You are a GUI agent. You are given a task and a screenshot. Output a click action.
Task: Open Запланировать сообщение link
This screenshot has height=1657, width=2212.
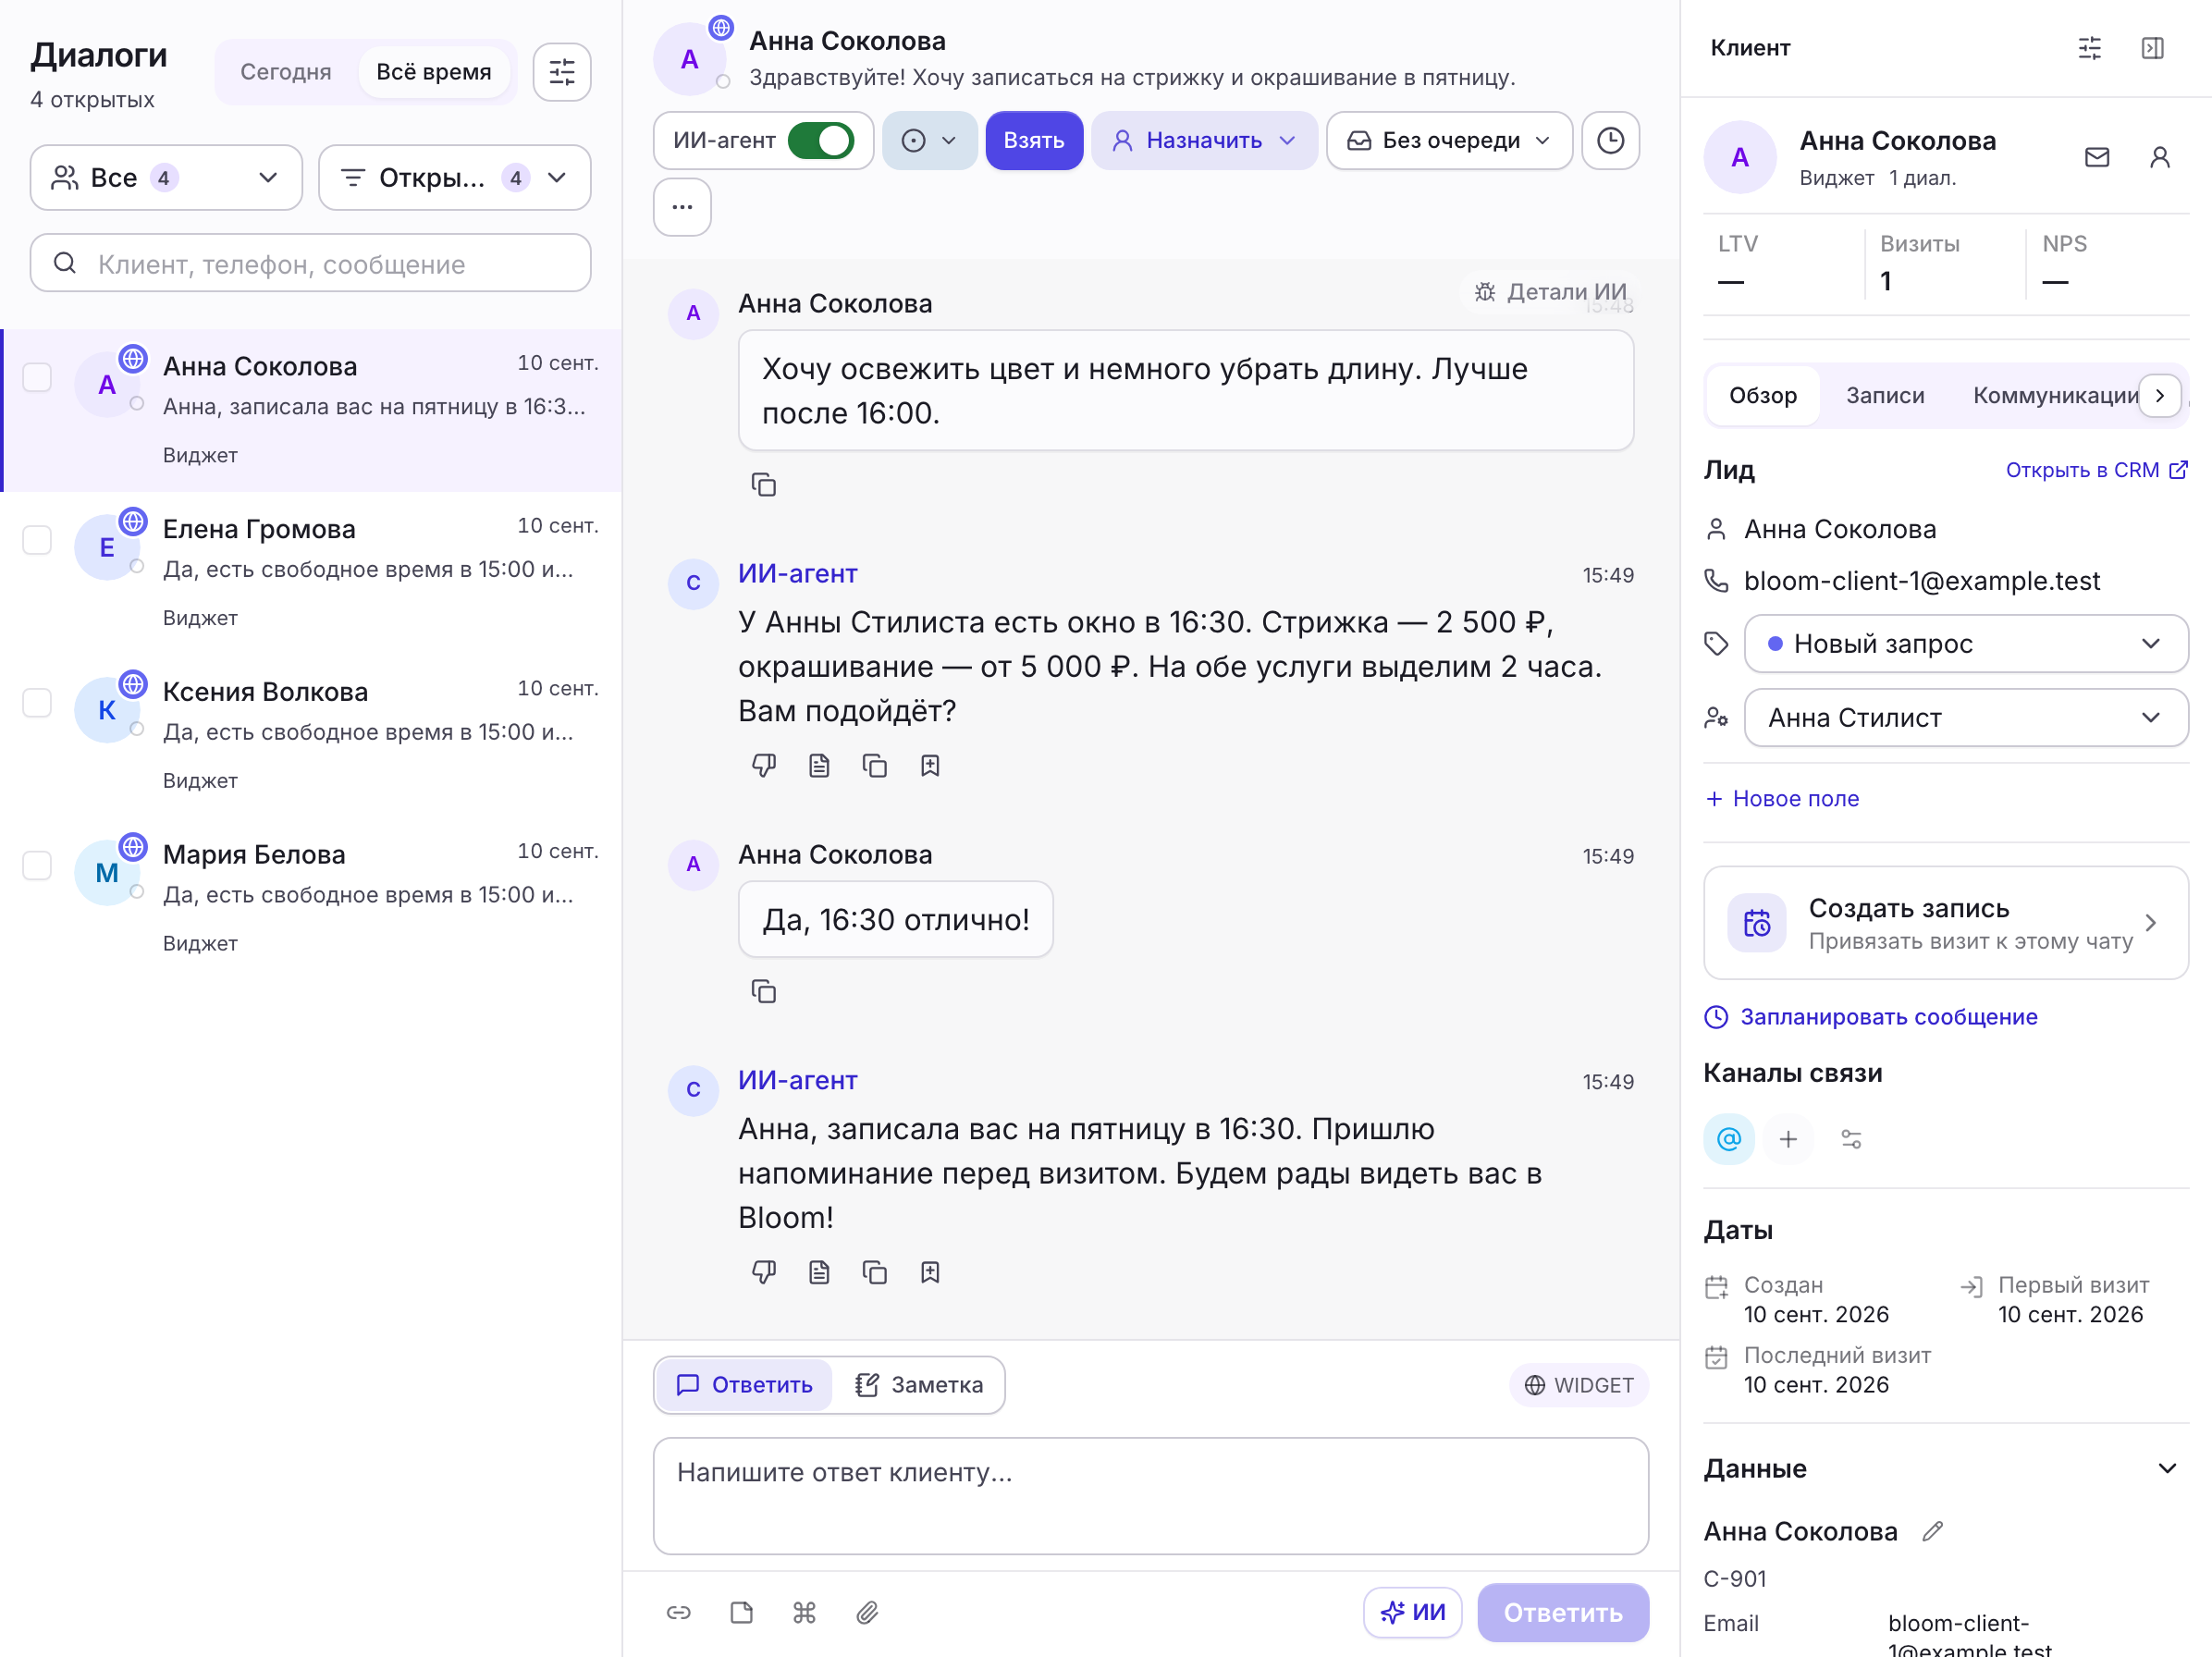pyautogui.click(x=1870, y=1017)
